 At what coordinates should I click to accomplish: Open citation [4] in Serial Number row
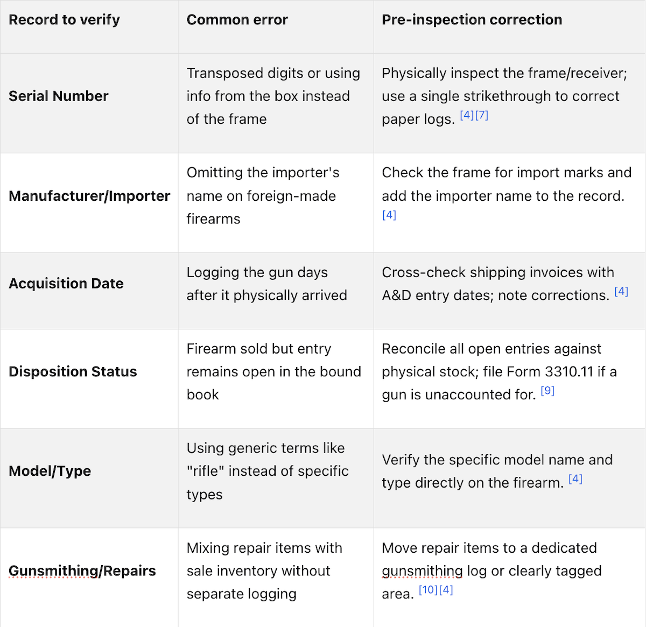(467, 115)
